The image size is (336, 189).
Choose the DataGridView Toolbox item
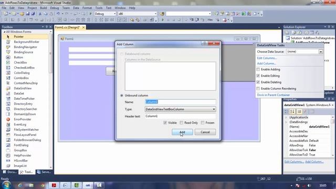[x=23, y=88]
